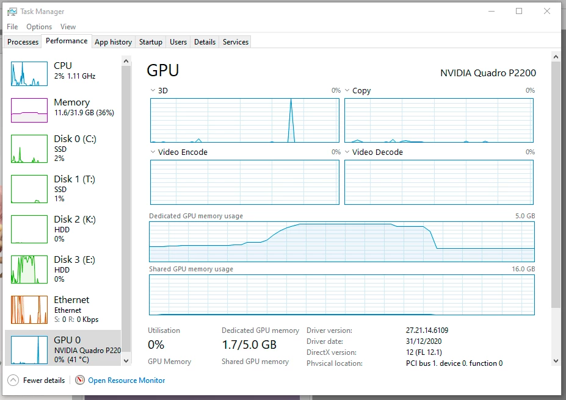Click the 12 (FL 12.1) DirectX value

pyautogui.click(x=424, y=352)
